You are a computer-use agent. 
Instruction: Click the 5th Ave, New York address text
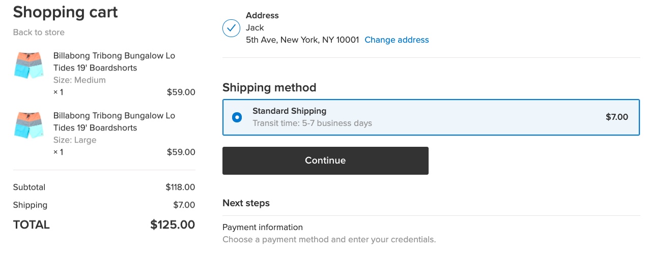[x=302, y=40]
